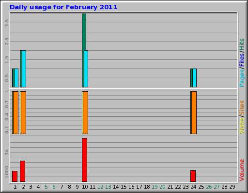Click the day '15' axis label

(124, 187)
